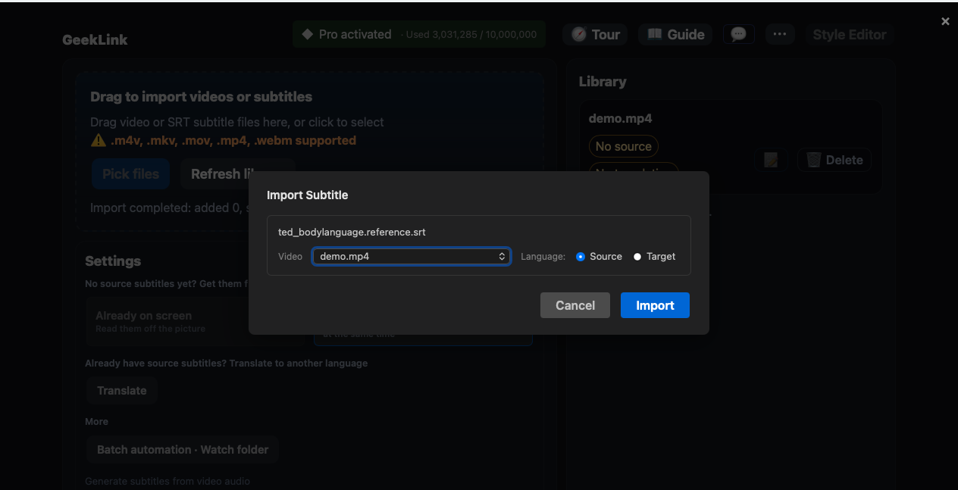
Task: Click Delete for demo.mp4
Action: 834,160
